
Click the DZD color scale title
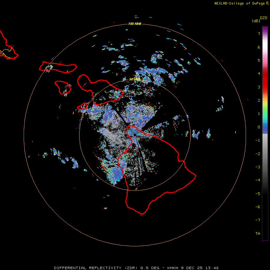264,18
